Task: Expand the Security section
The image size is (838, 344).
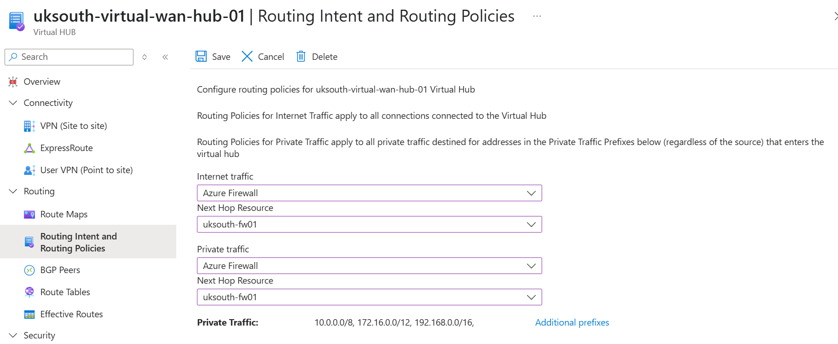Action: 13,335
